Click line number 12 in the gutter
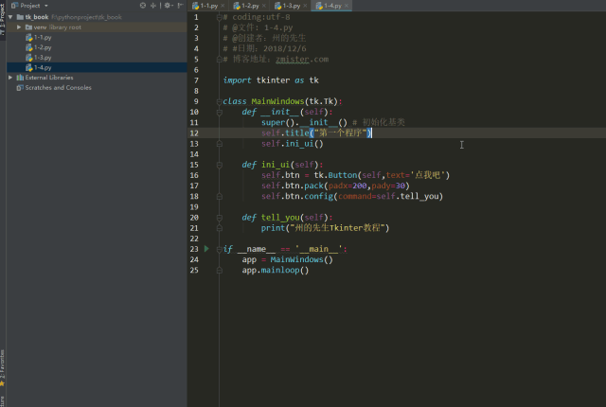The width and height of the screenshot is (606, 407). pos(194,133)
